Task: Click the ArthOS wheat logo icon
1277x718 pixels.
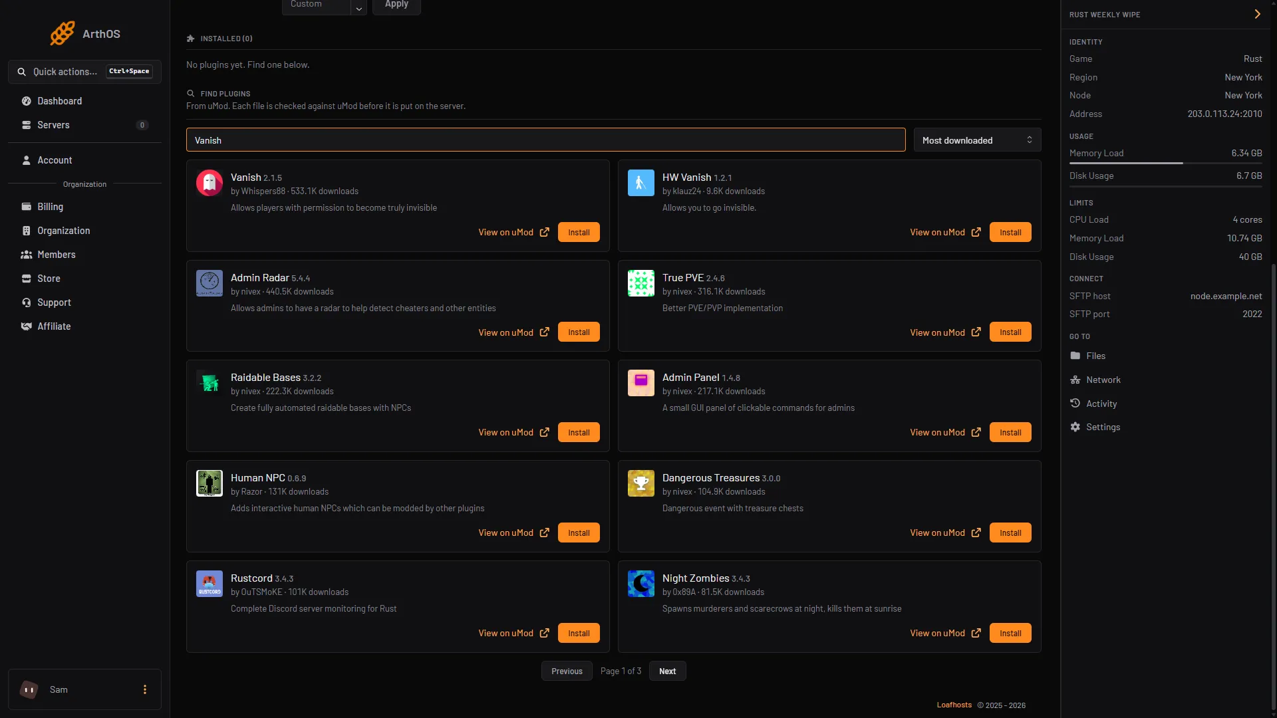Action: coord(63,33)
